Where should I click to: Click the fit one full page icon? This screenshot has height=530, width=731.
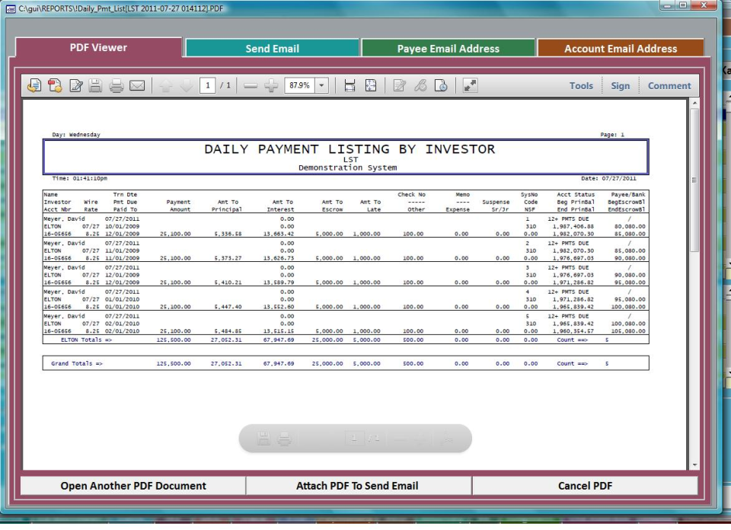click(x=371, y=86)
